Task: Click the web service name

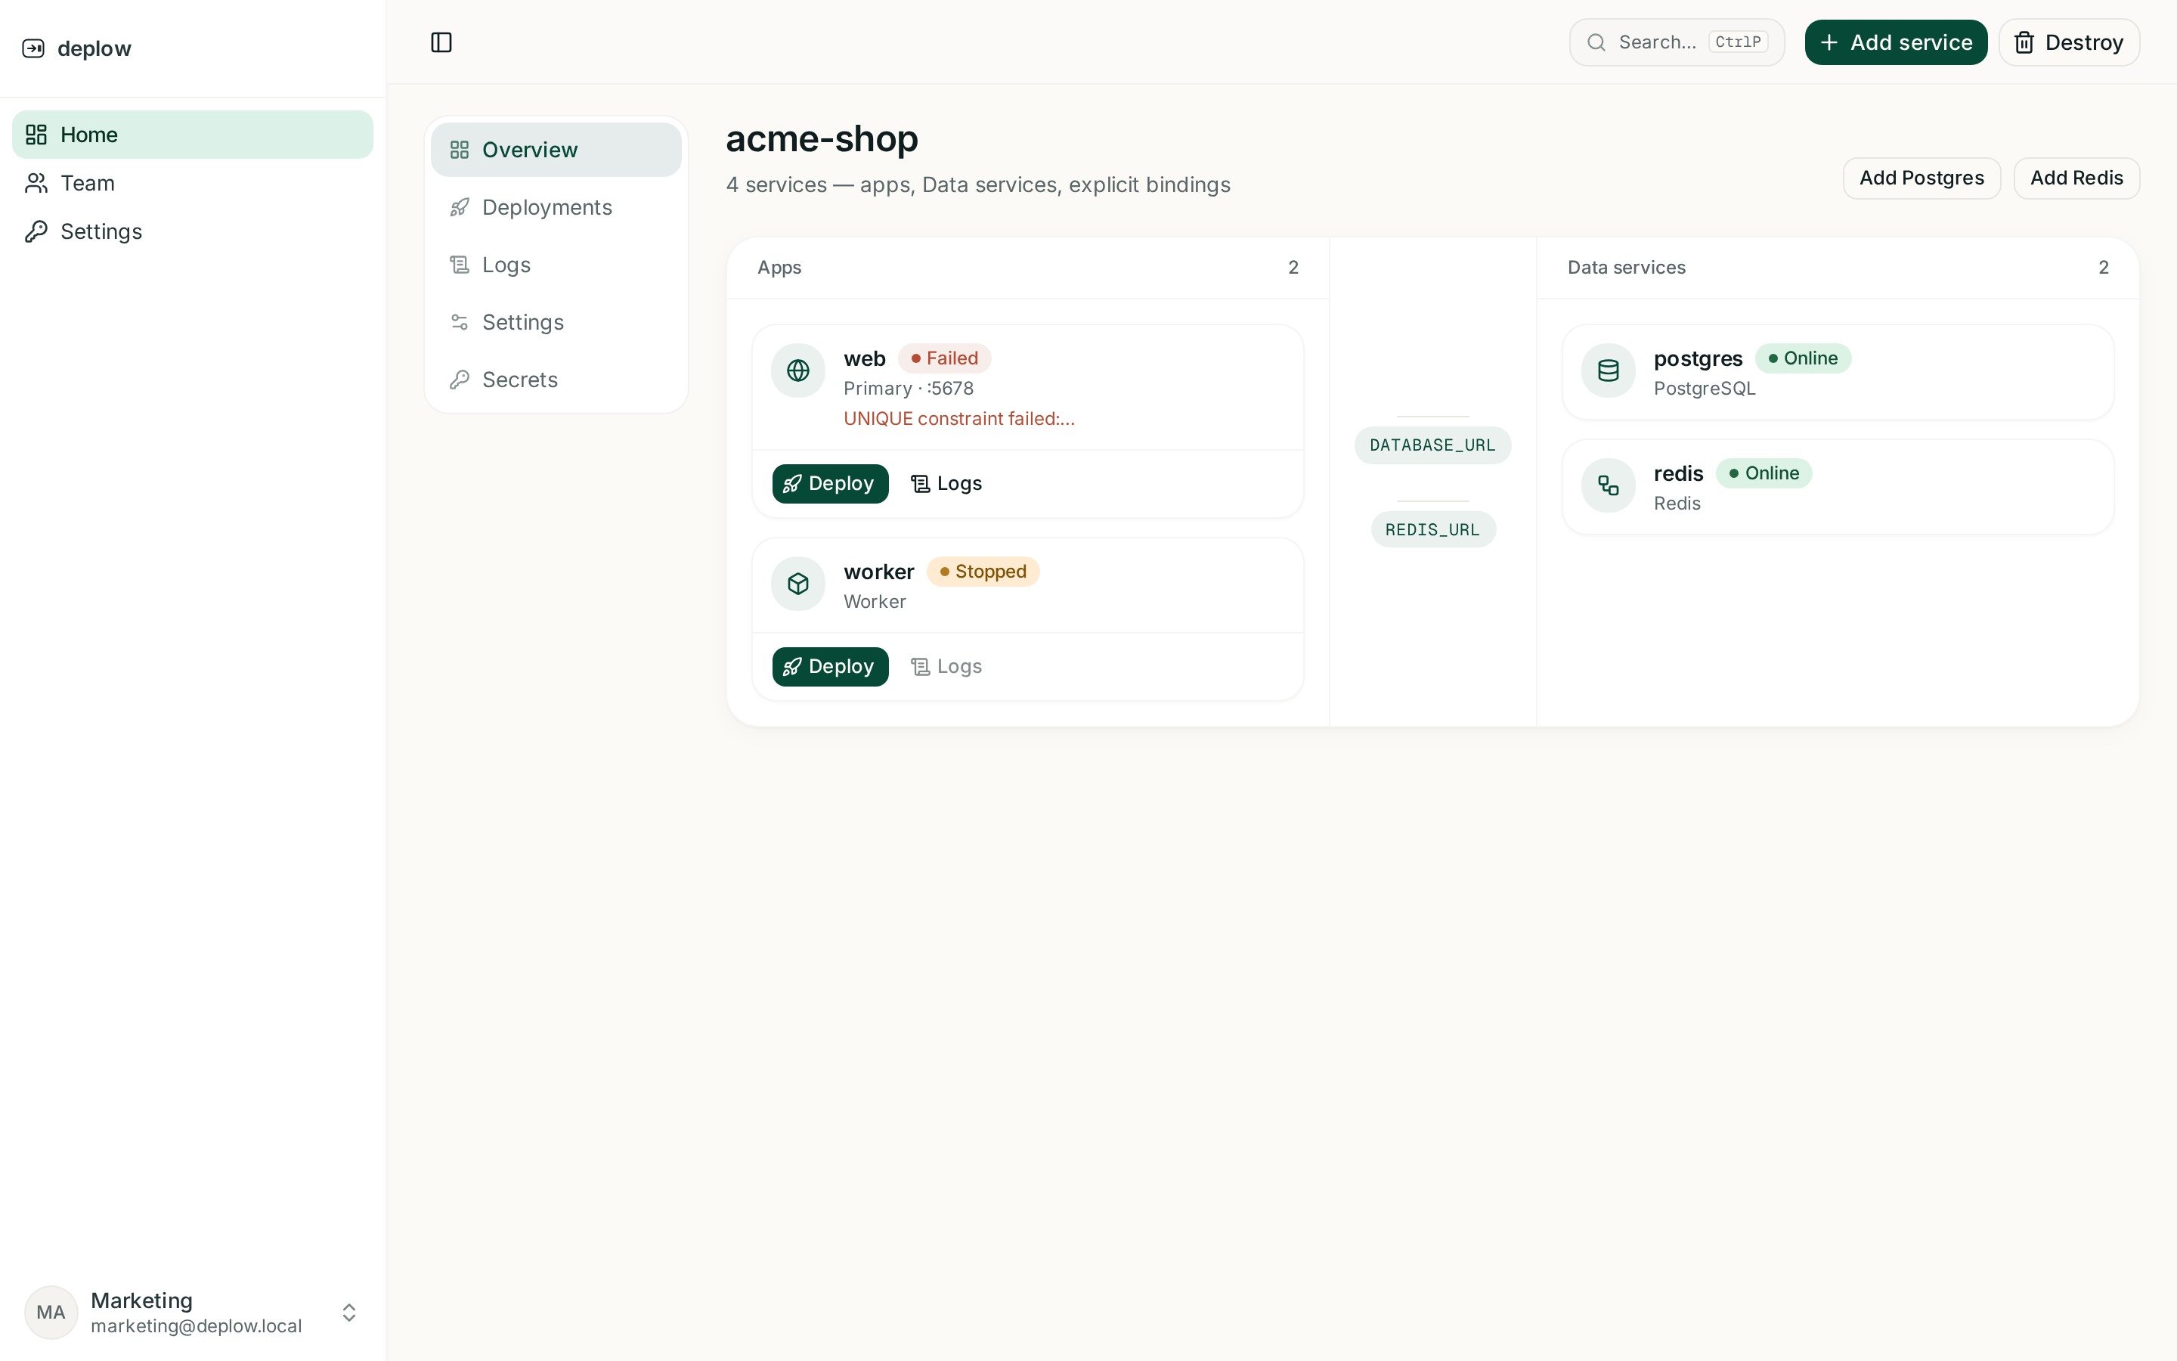Action: (865, 358)
